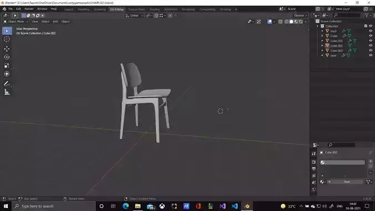The image size is (375, 211).
Task: Open the Windows Start menu
Action: tap(6, 206)
